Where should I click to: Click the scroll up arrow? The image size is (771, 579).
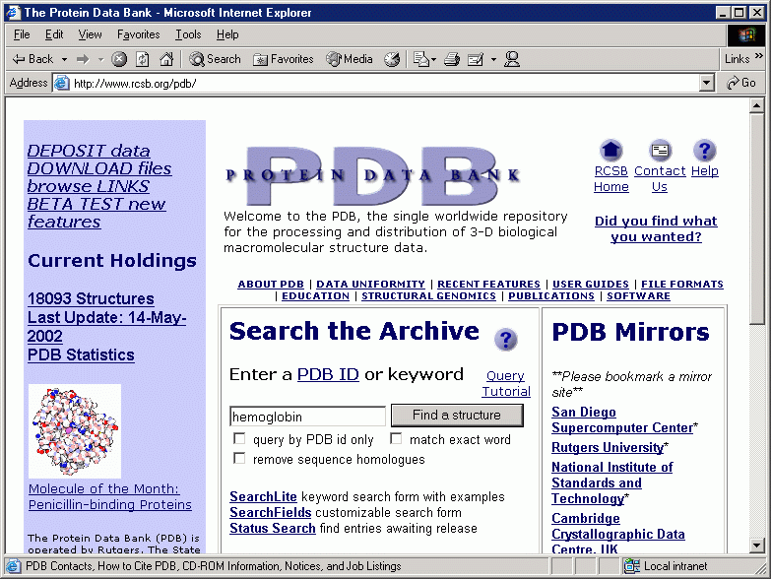(x=757, y=105)
